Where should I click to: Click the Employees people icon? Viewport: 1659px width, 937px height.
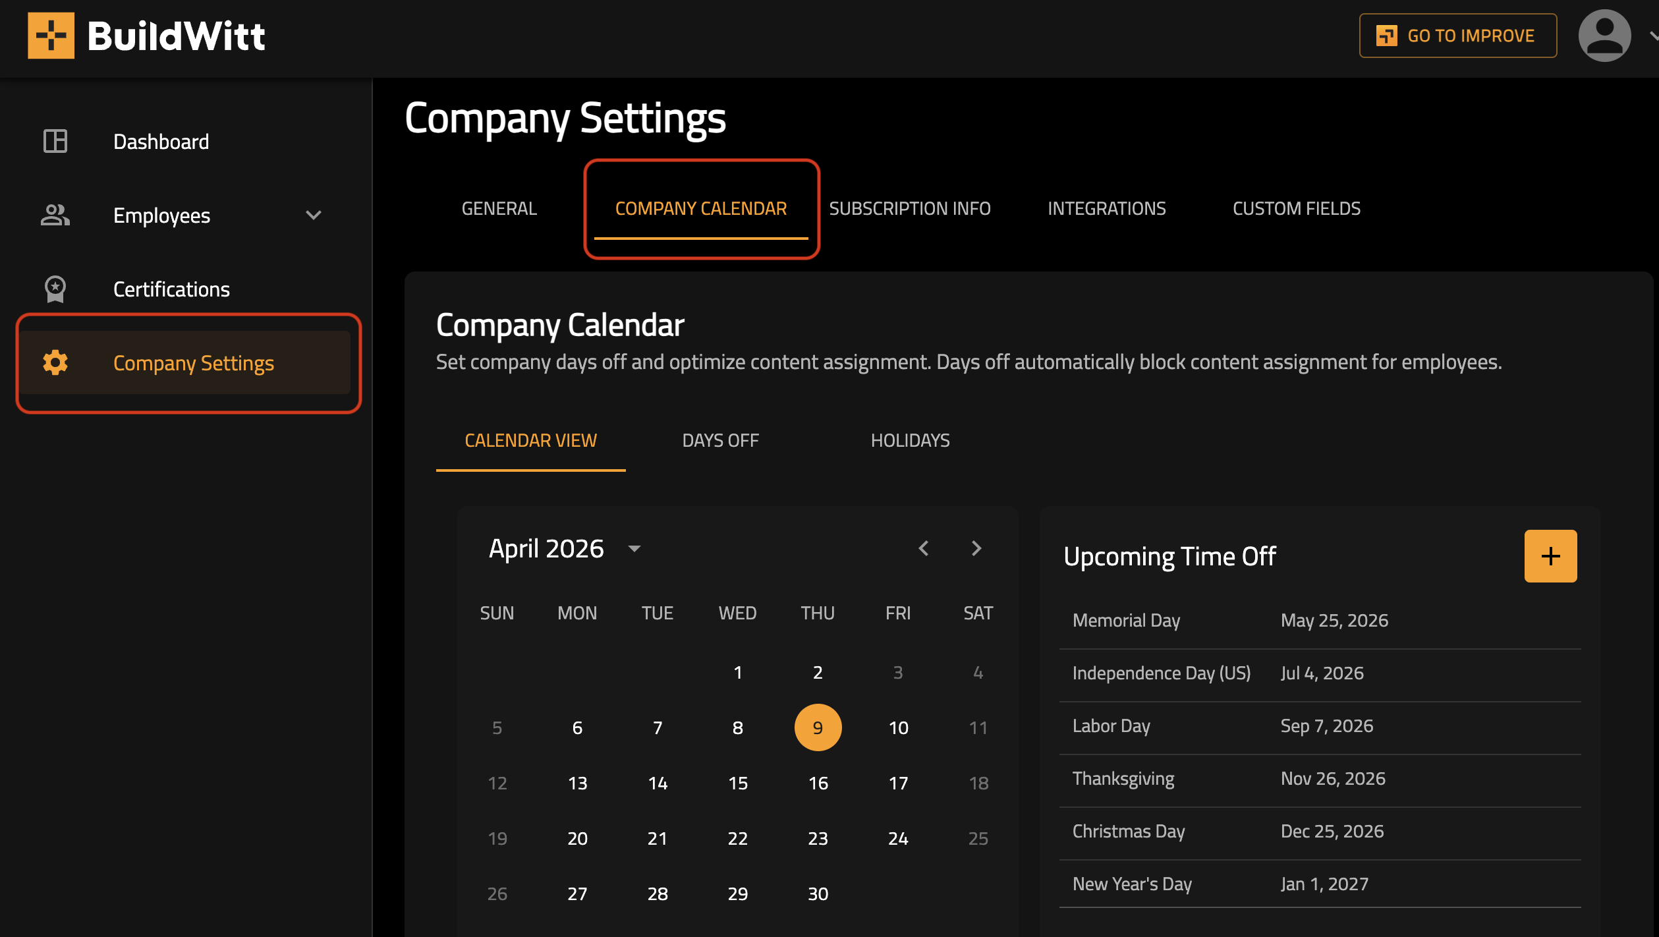point(55,215)
